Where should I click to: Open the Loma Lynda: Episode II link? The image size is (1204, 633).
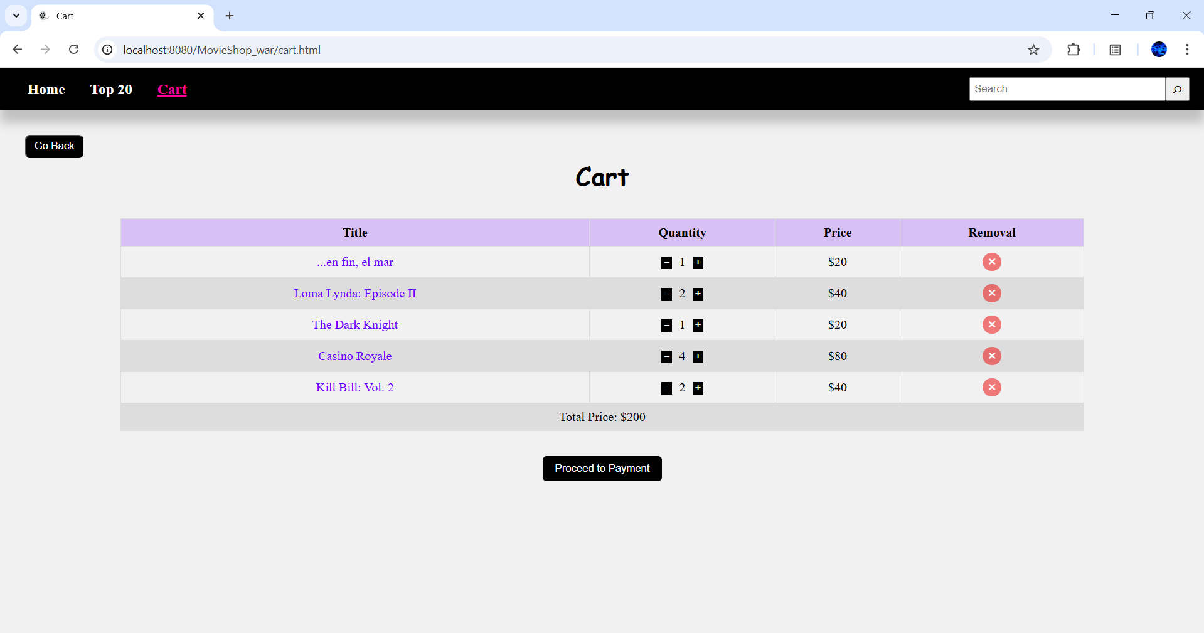coord(355,294)
